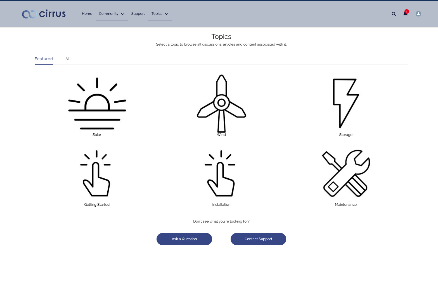The height and width of the screenshot is (281, 438).
Task: Click the Maintenance tools icon
Action: click(346, 173)
